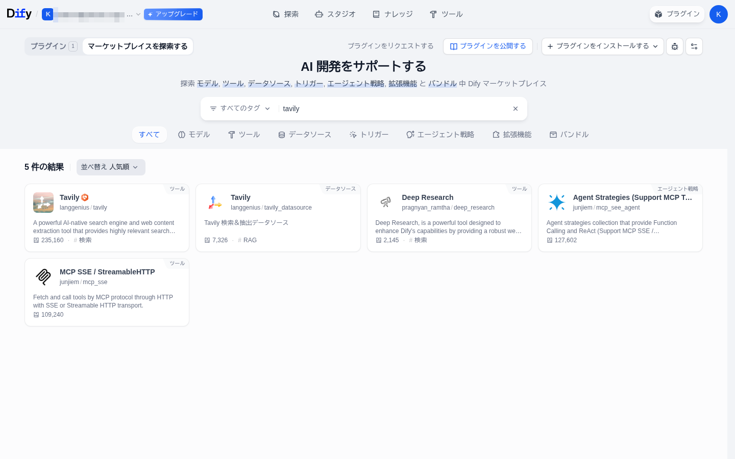
Task: Click the モデル link in subtitle
Action: tap(208, 84)
